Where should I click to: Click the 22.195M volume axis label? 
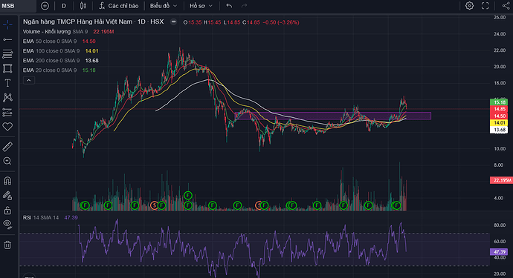[501, 180]
